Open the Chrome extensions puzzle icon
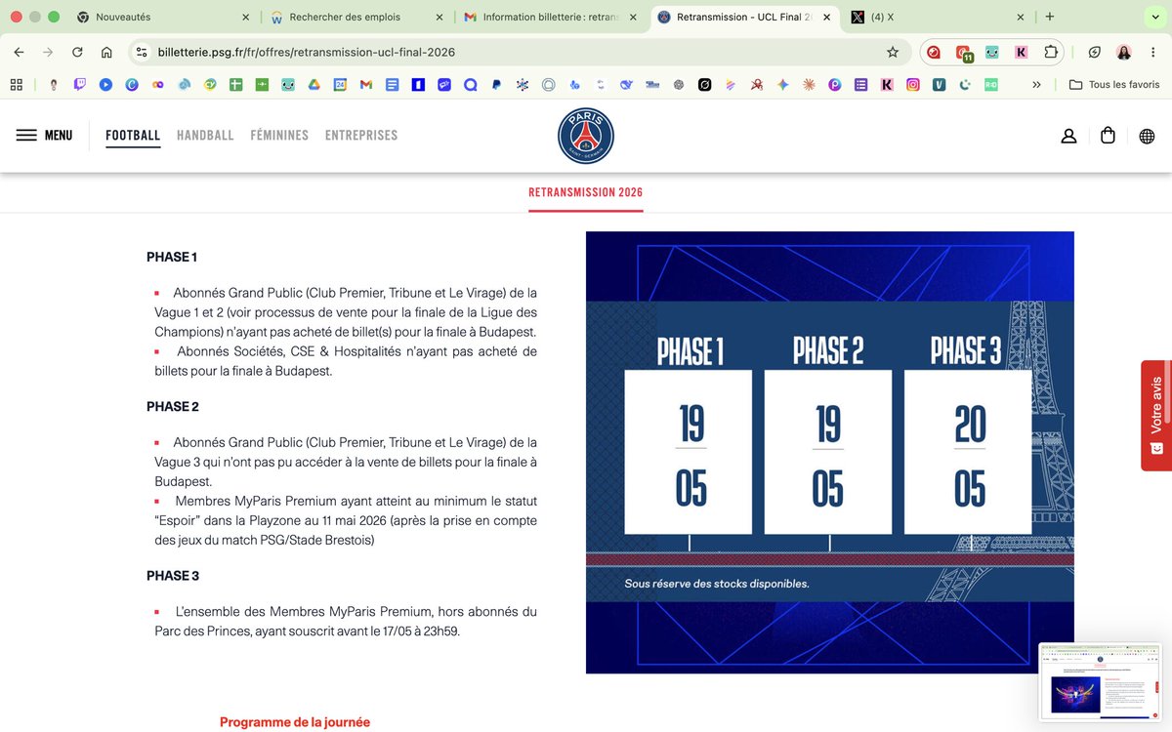This screenshot has width=1172, height=732. pyautogui.click(x=1051, y=52)
